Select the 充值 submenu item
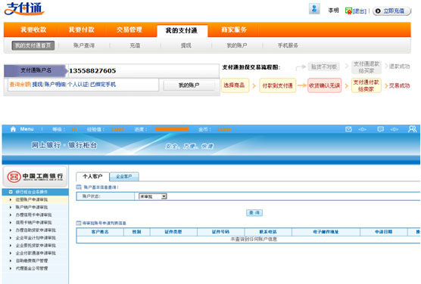The width and height of the screenshot is (421, 284). [x=135, y=45]
